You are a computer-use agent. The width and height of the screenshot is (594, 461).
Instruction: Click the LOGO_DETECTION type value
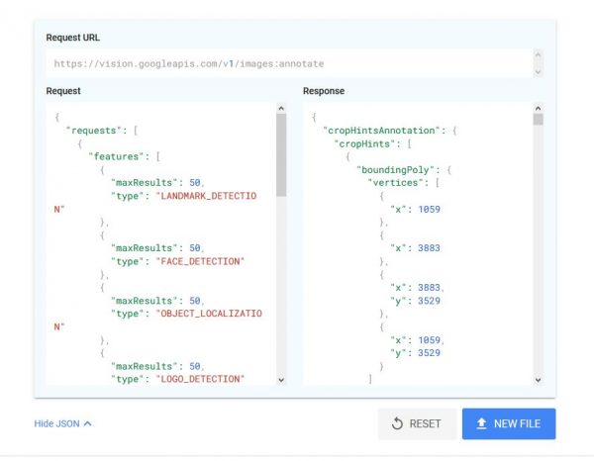[200, 379]
